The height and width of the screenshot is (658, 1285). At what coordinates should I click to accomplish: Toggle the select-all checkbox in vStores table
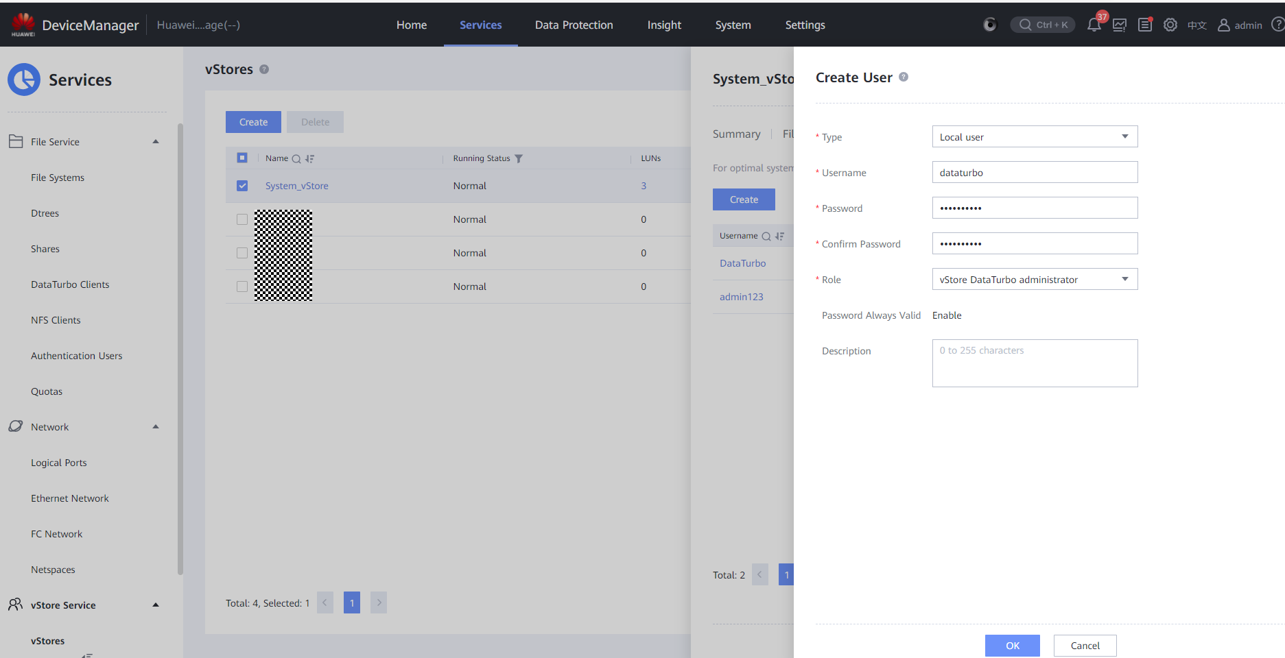(x=242, y=158)
